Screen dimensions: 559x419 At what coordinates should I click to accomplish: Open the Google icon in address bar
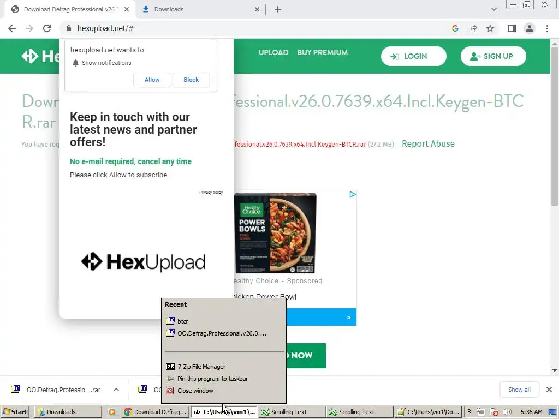(455, 28)
